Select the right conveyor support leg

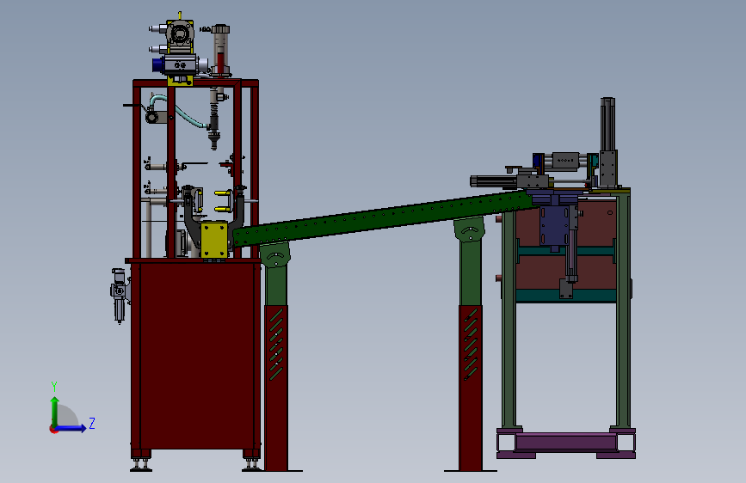pyautogui.click(x=470, y=345)
